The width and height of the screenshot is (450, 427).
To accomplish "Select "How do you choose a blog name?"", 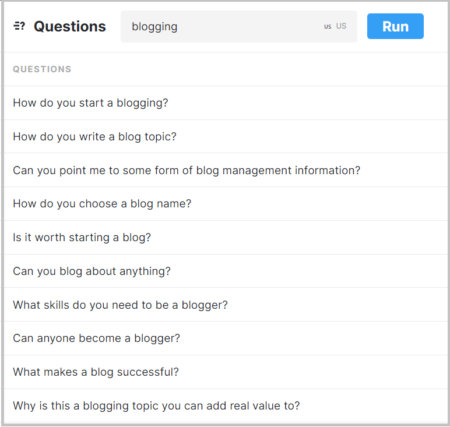I will point(102,204).
